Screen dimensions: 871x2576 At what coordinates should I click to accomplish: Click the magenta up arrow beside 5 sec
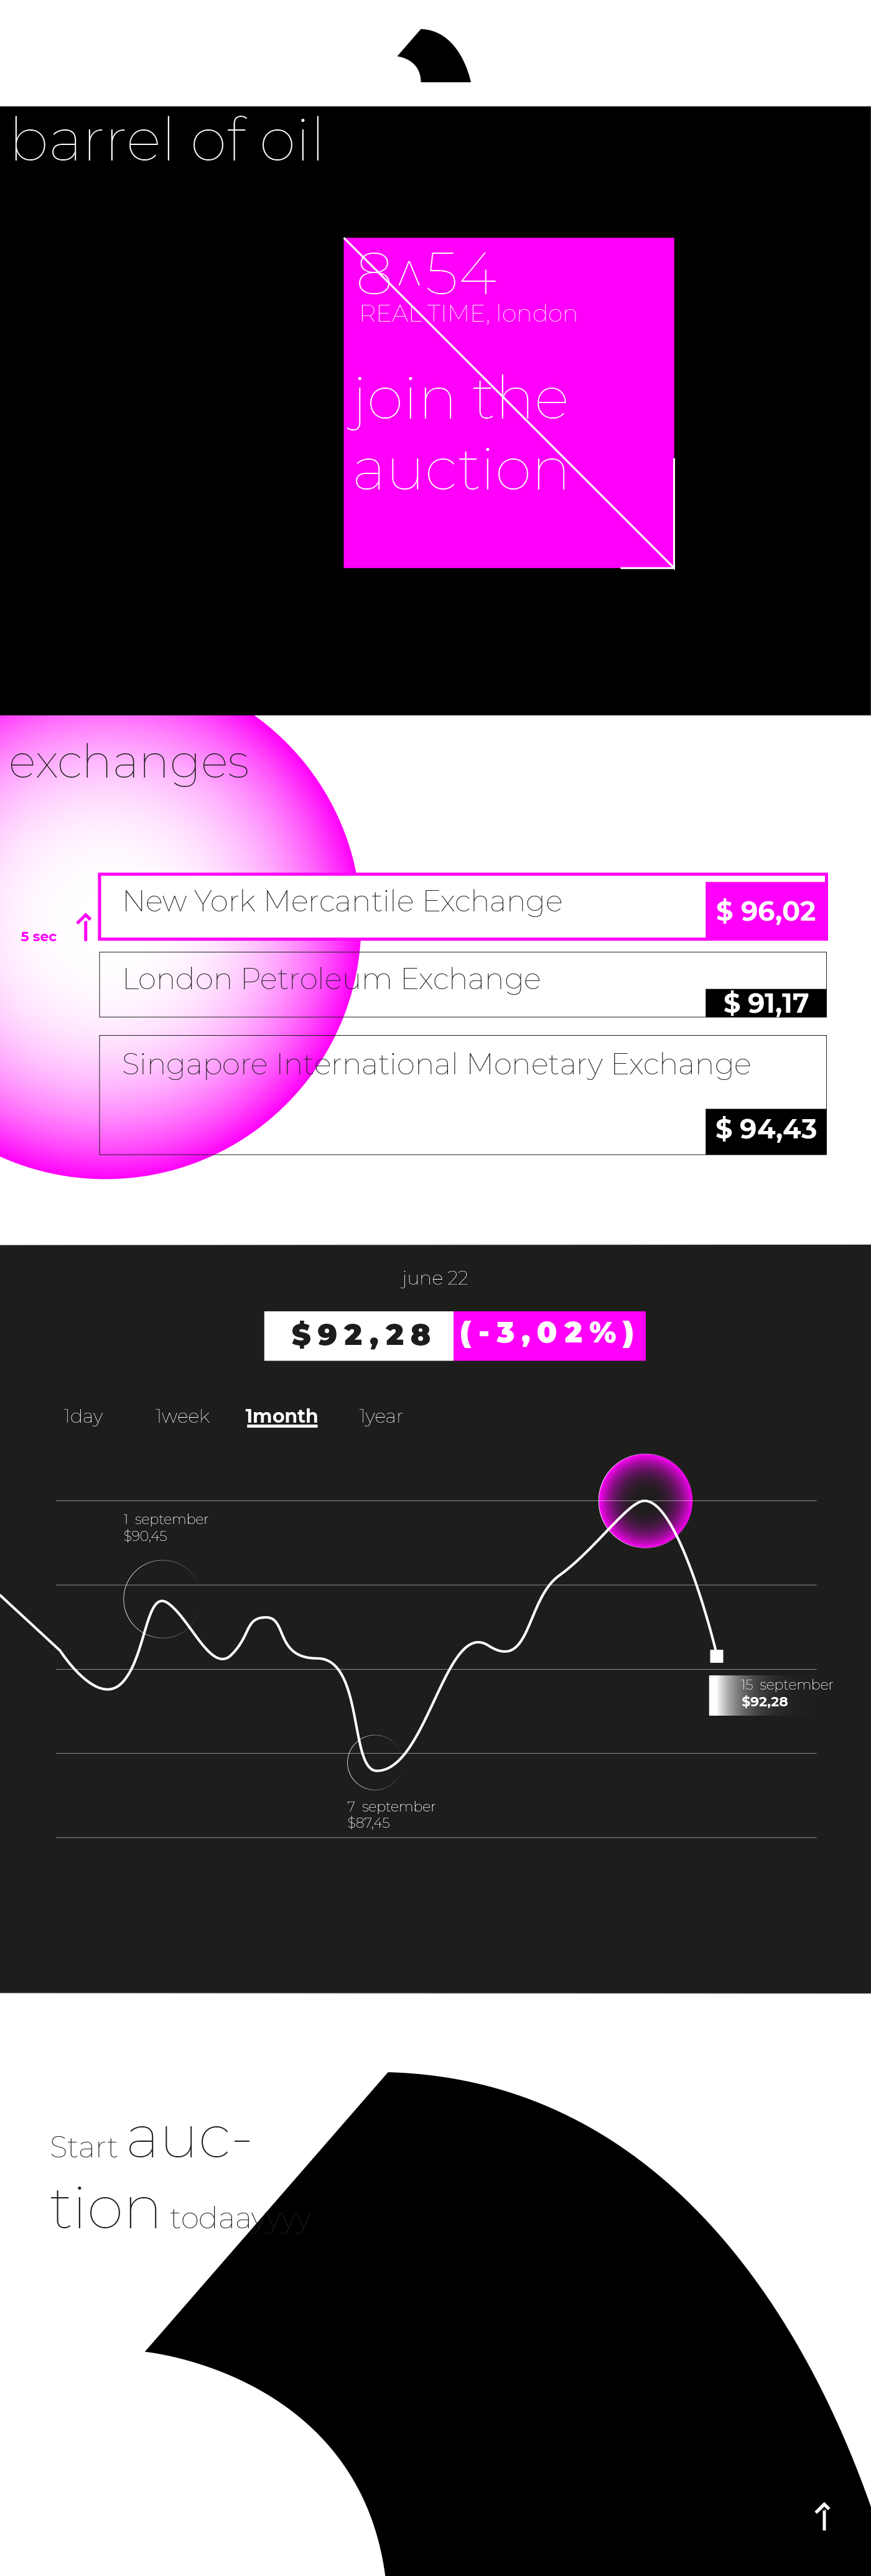tap(84, 927)
